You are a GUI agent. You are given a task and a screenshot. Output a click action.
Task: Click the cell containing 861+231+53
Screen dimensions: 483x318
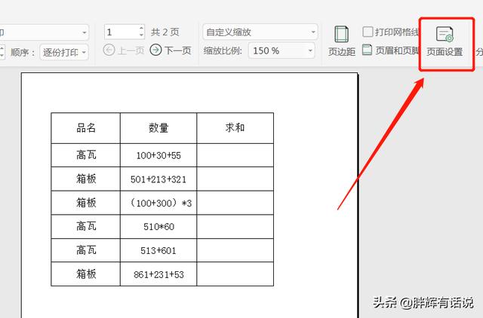click(x=158, y=275)
